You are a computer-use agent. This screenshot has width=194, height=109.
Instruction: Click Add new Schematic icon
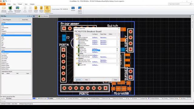pyautogui.click(x=4, y=8)
